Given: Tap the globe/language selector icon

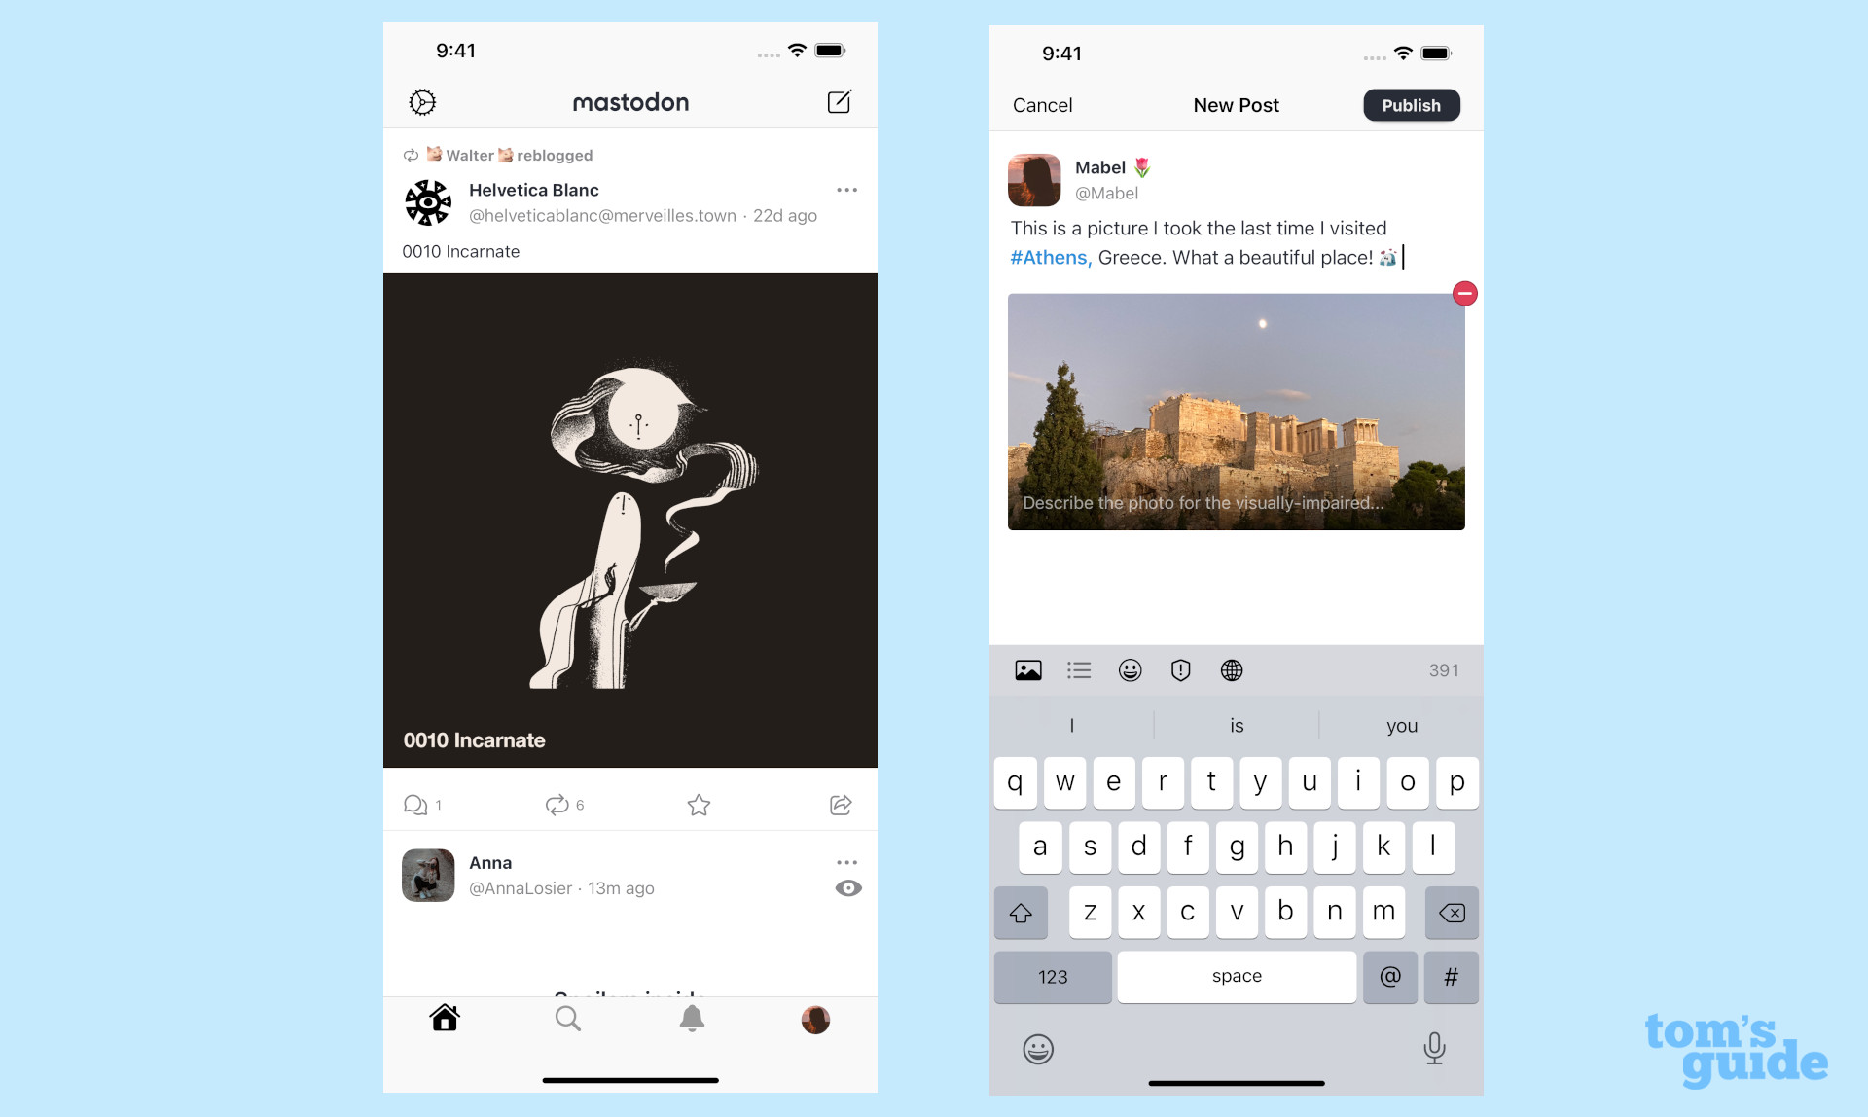Looking at the screenshot, I should [1229, 668].
